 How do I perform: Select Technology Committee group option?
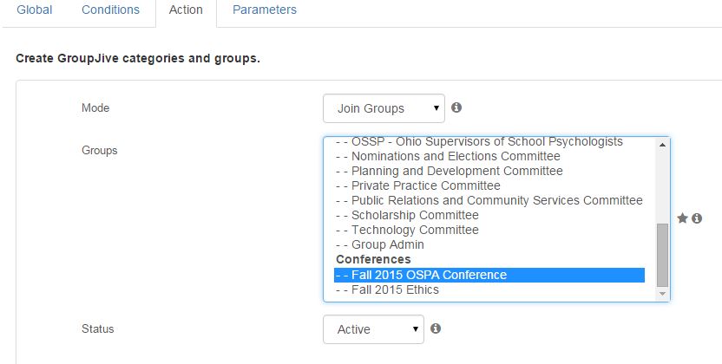point(489,230)
